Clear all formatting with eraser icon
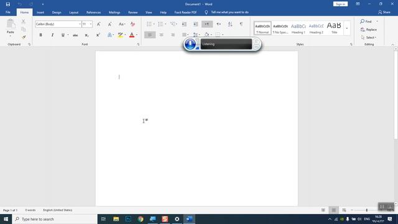 132,24
